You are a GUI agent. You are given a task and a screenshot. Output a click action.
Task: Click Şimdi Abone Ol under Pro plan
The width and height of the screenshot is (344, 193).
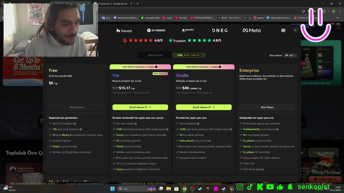(x=140, y=107)
